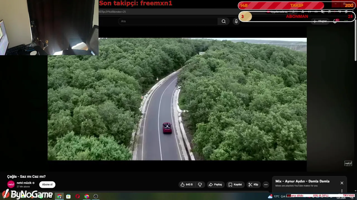
Task: Open the netd müzik channel avatar
Action: point(11,184)
